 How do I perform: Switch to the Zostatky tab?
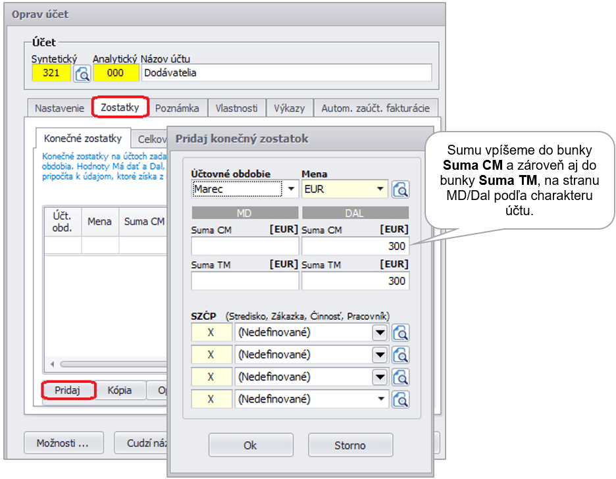point(120,107)
